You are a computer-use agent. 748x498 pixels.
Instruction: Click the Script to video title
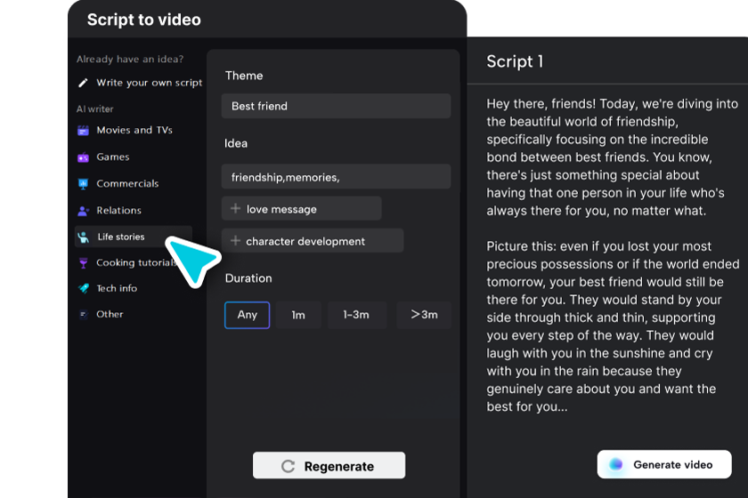pyautogui.click(x=144, y=20)
